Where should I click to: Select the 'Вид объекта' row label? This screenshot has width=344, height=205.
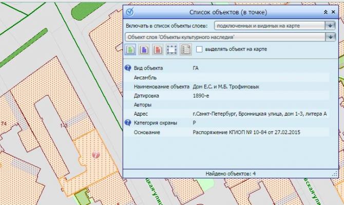pos(148,68)
